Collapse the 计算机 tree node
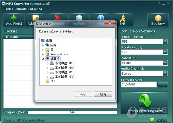The image size is (173, 123). click(x=43, y=59)
